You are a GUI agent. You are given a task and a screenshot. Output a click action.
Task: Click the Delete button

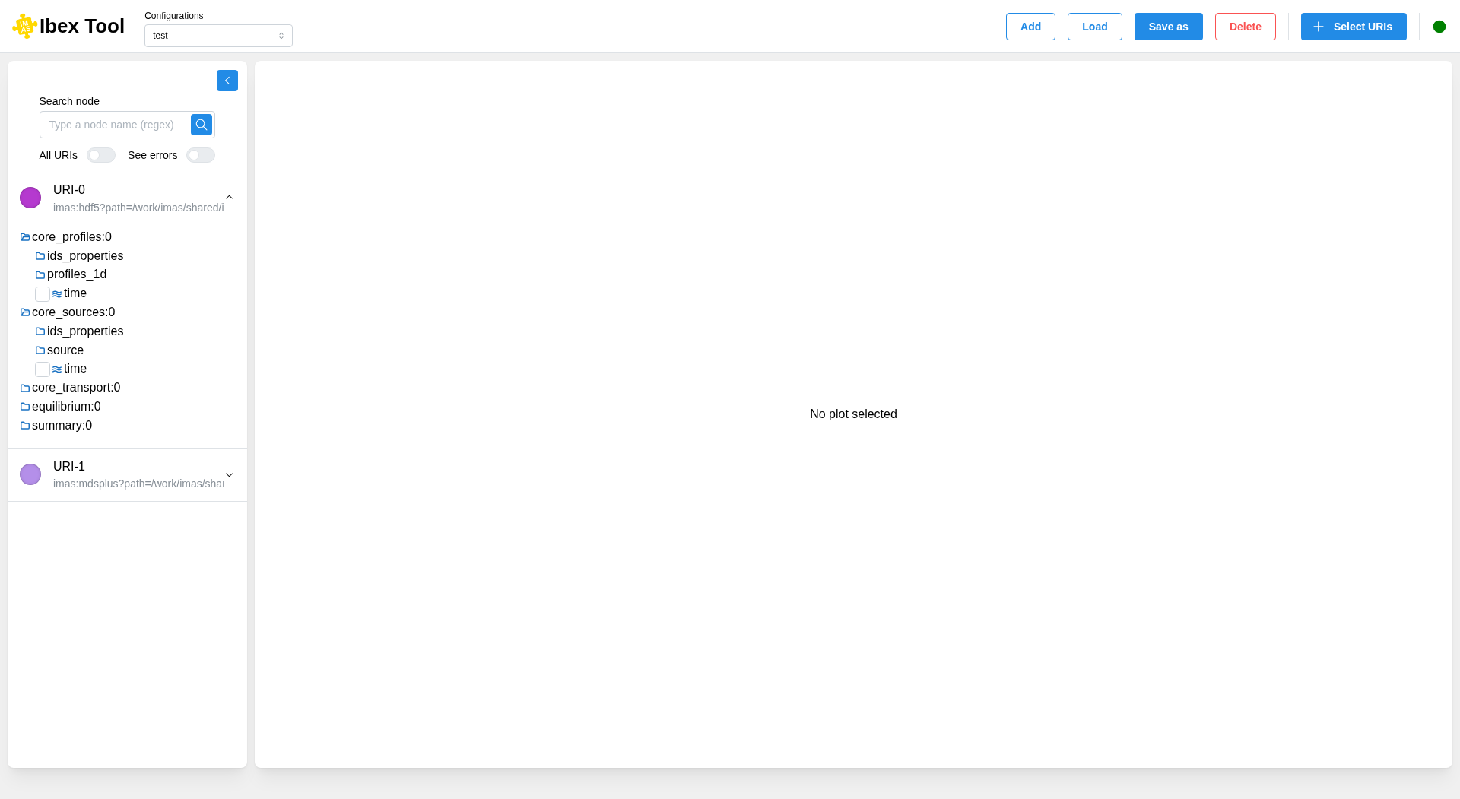1245,27
